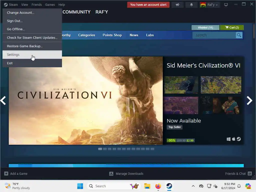Image resolution: width=256 pixels, height=192 pixels.
Task: Select the first carousel page indicator
Action: point(100,149)
